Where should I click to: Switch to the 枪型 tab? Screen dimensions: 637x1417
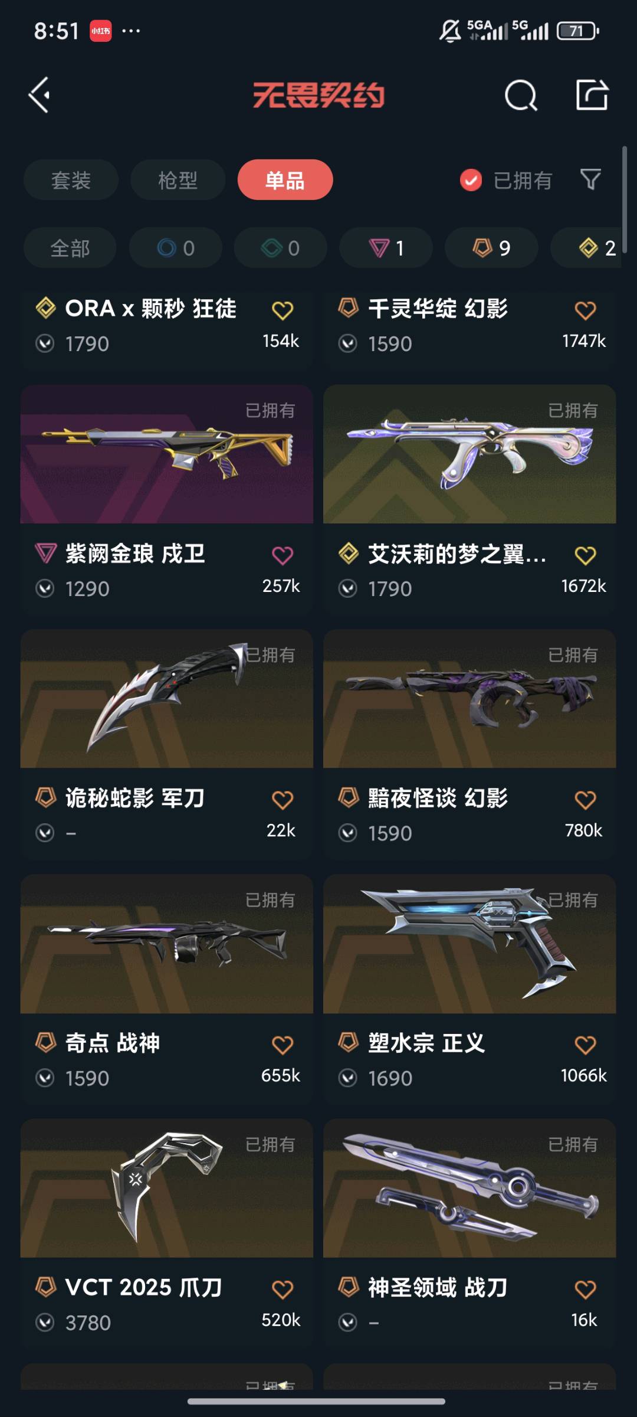pyautogui.click(x=178, y=180)
